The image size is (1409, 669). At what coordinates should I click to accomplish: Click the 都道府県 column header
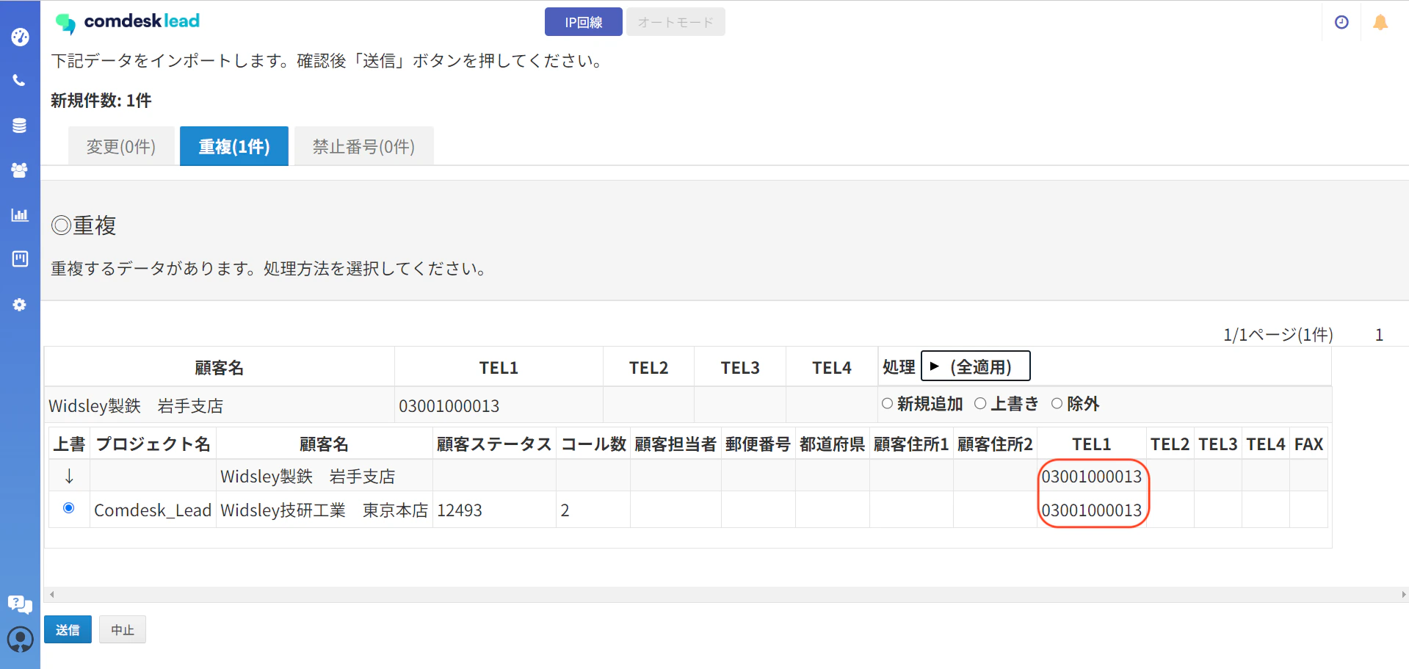(x=833, y=444)
